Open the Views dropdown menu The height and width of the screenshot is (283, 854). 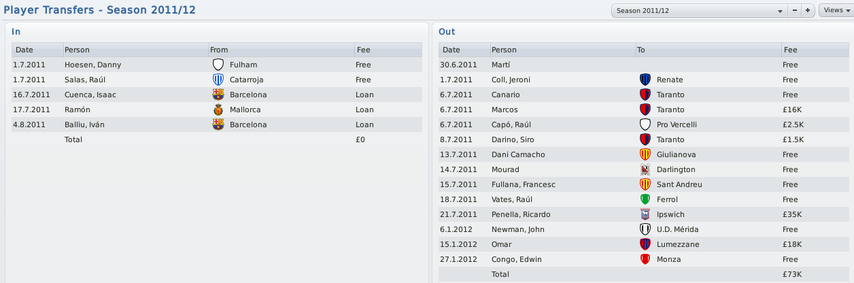coord(836,10)
